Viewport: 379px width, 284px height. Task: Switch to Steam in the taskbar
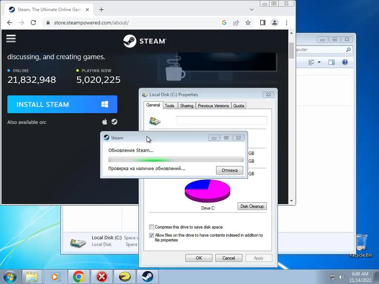(148, 277)
